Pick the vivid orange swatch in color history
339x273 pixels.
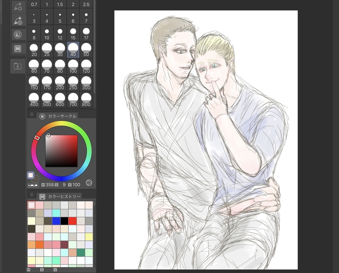coord(39,245)
